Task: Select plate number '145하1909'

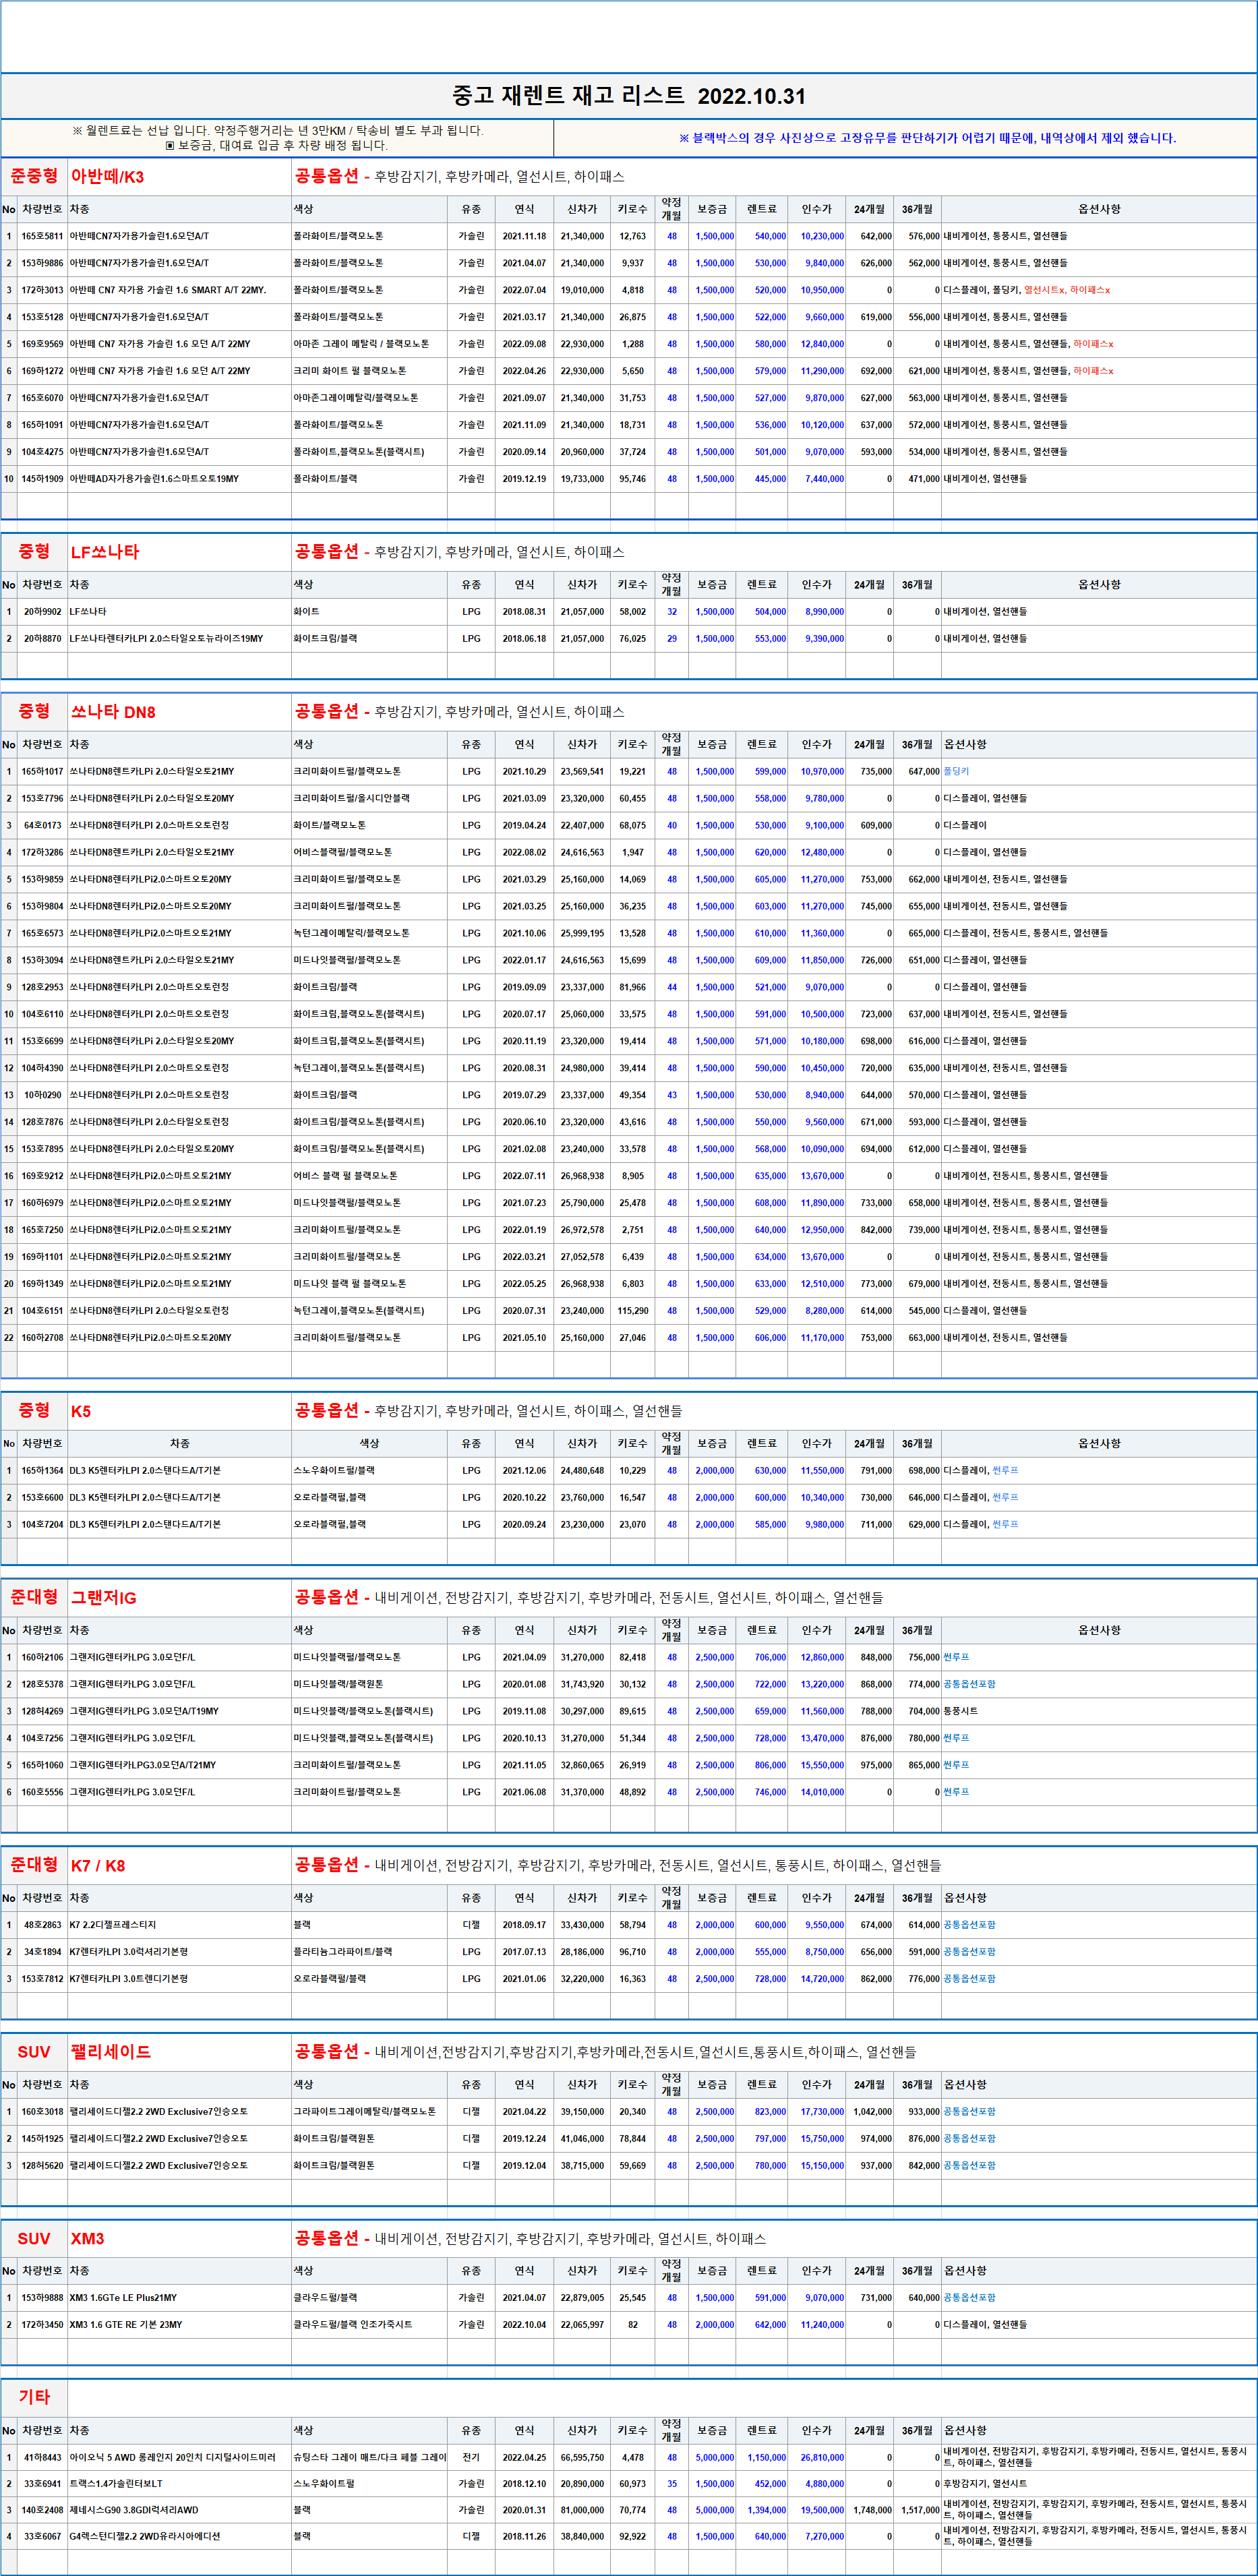Action: pos(42,480)
